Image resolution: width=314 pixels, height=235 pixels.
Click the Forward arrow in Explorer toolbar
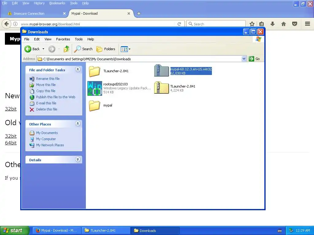[52, 49]
